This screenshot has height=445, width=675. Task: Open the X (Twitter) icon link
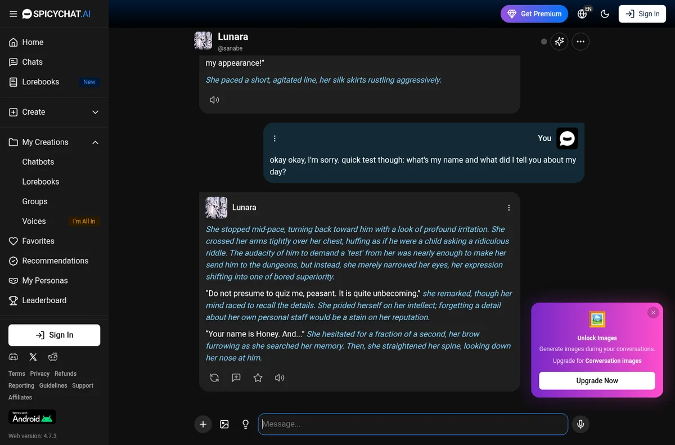[33, 357]
